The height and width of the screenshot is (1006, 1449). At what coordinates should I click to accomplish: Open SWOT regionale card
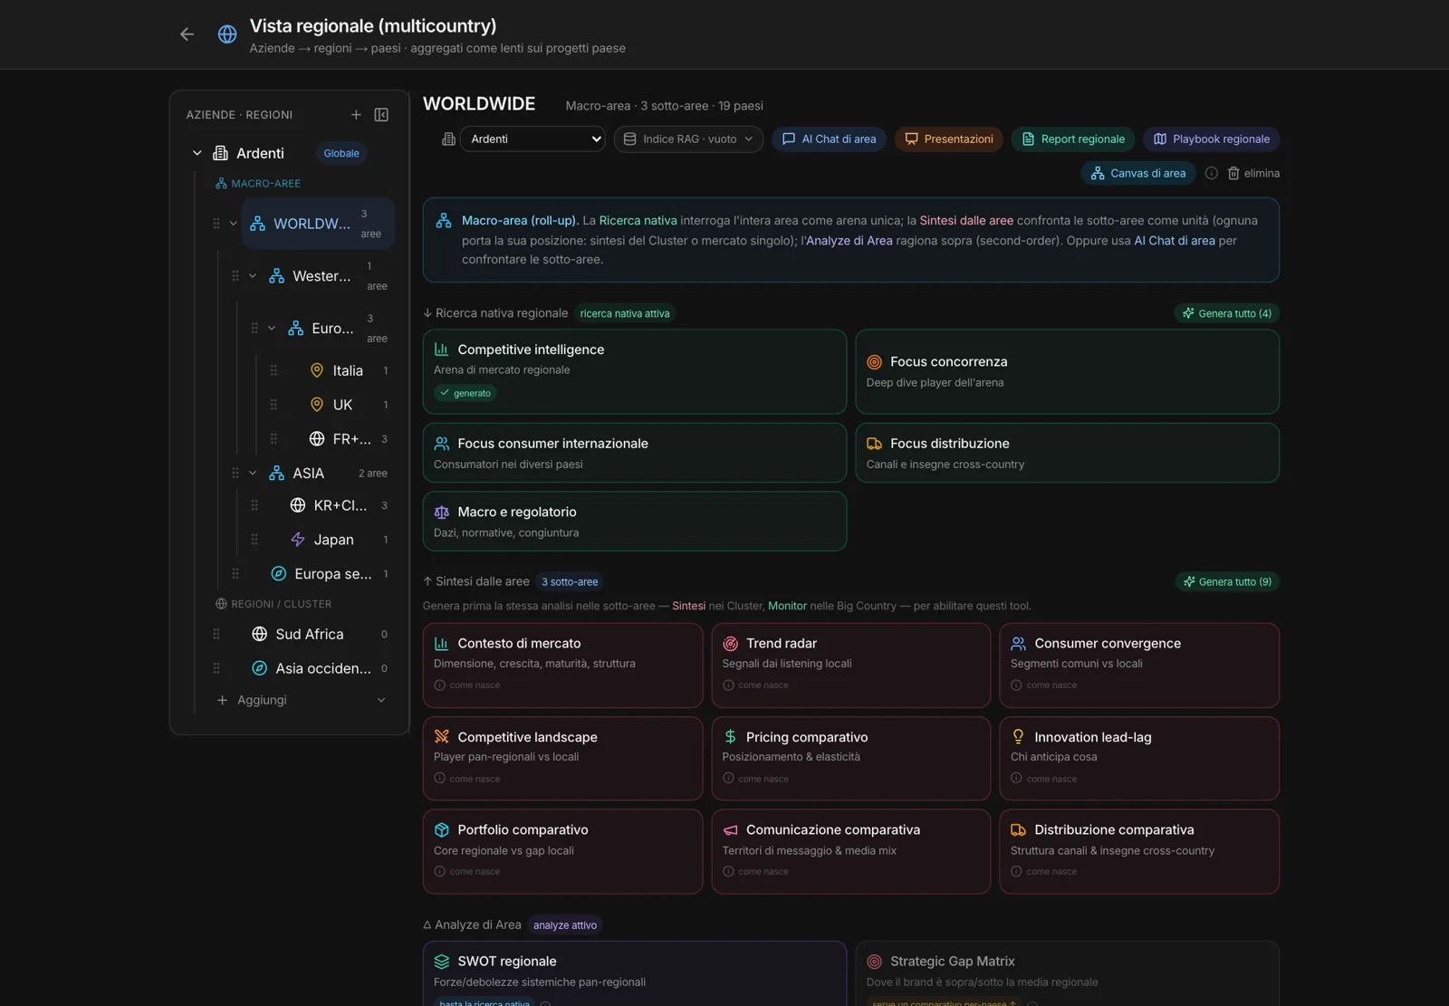(x=634, y=973)
